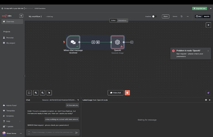The height and width of the screenshot is (137, 213).
Task: Click the red trash execution button
Action: point(127,93)
